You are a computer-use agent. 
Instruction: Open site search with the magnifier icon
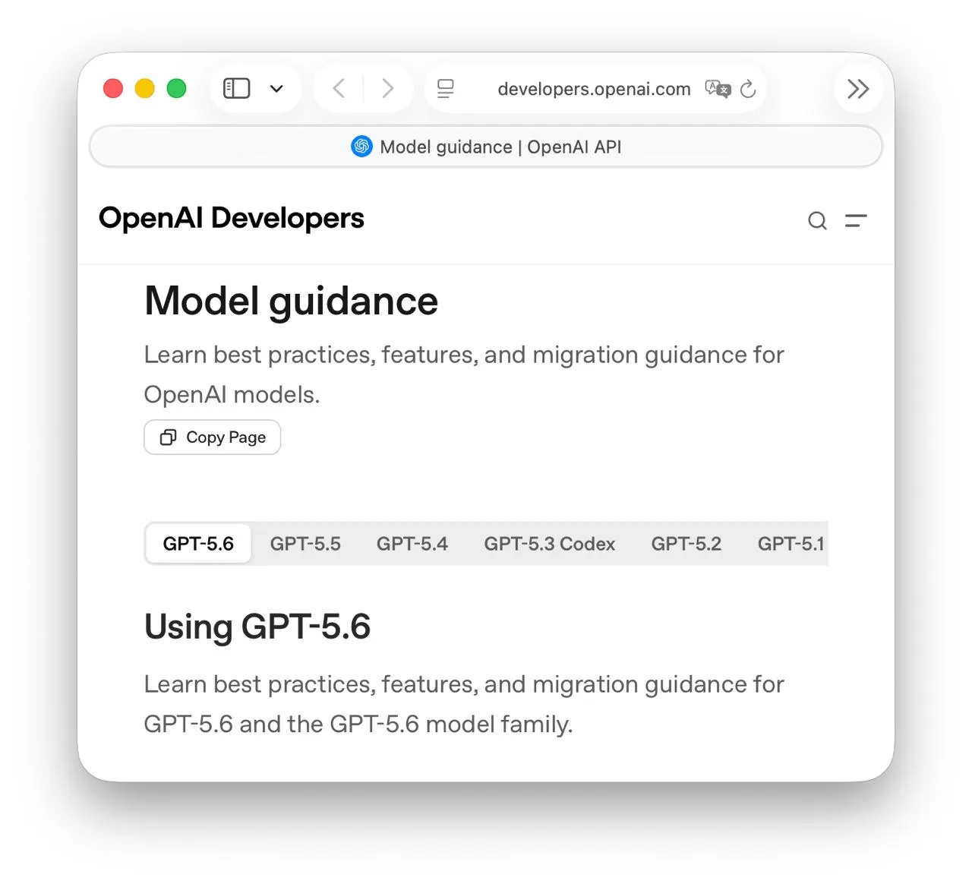817,220
